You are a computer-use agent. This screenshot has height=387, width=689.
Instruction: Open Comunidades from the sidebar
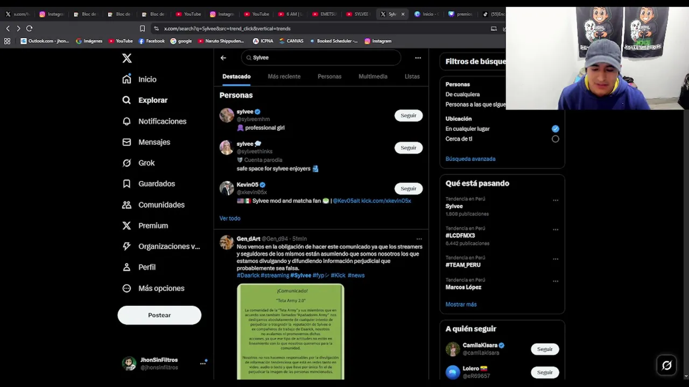point(153,205)
